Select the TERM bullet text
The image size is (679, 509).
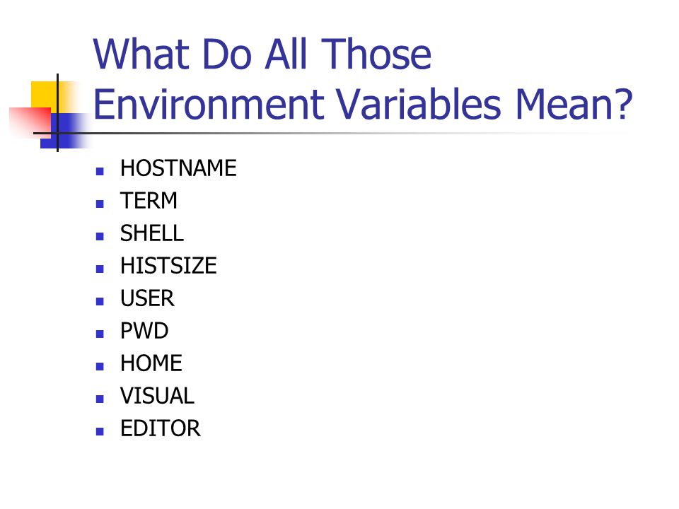coord(149,200)
